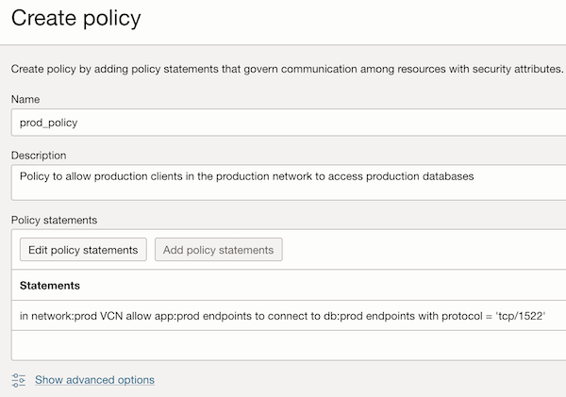The image size is (566, 397).
Task: Click the Description field label
Action: pos(41,154)
